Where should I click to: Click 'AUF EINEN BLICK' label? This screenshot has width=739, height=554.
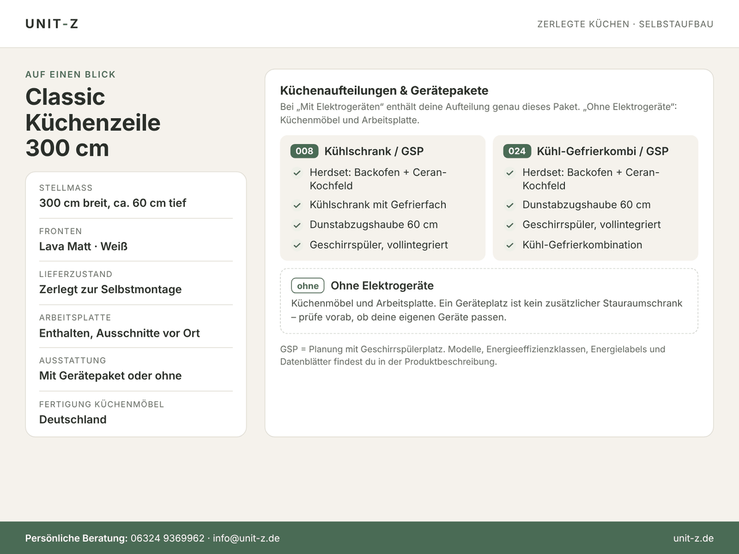70,74
